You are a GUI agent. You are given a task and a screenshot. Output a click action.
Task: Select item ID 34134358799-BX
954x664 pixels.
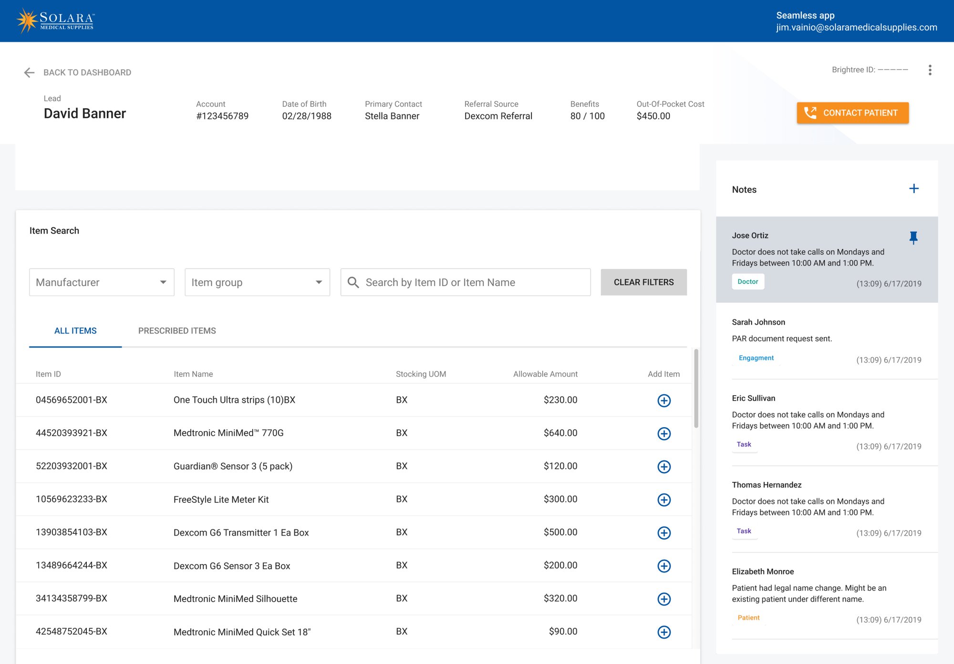72,599
